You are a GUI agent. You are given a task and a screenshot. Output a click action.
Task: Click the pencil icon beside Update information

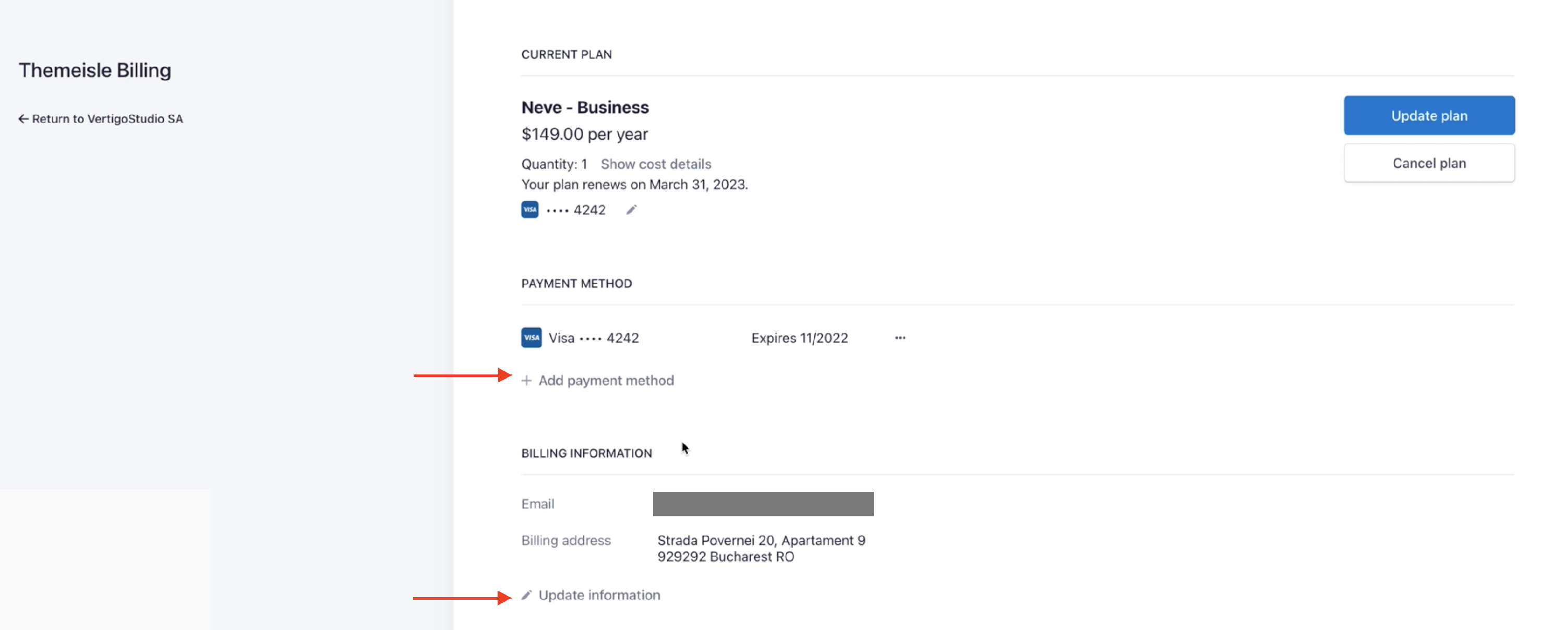(x=527, y=596)
